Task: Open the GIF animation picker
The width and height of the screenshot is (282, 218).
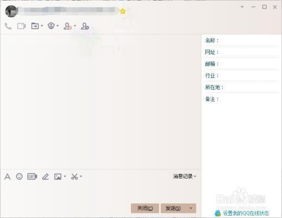Action: click(x=32, y=176)
